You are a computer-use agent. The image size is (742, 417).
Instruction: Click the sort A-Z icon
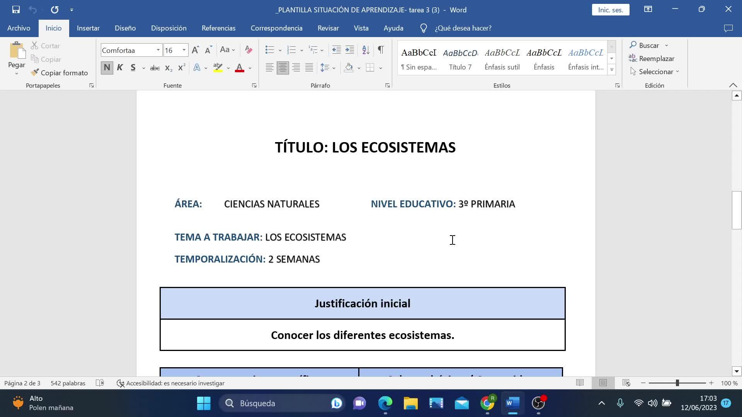click(366, 50)
